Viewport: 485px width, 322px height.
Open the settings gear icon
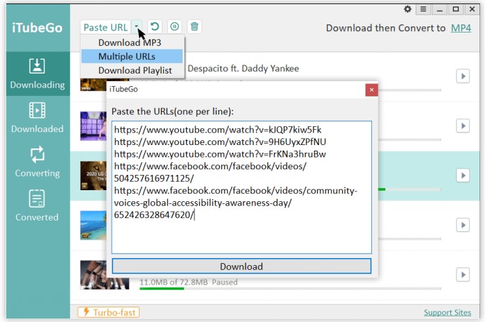click(407, 9)
